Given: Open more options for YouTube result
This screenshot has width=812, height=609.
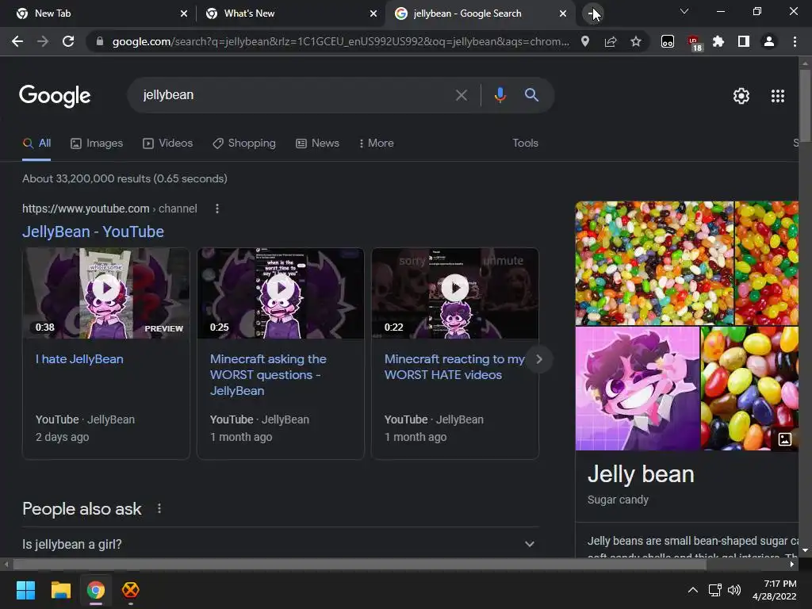Looking at the screenshot, I should click(217, 209).
